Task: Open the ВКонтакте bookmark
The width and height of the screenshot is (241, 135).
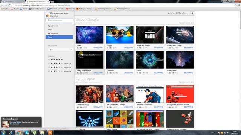Action: tap(56, 9)
